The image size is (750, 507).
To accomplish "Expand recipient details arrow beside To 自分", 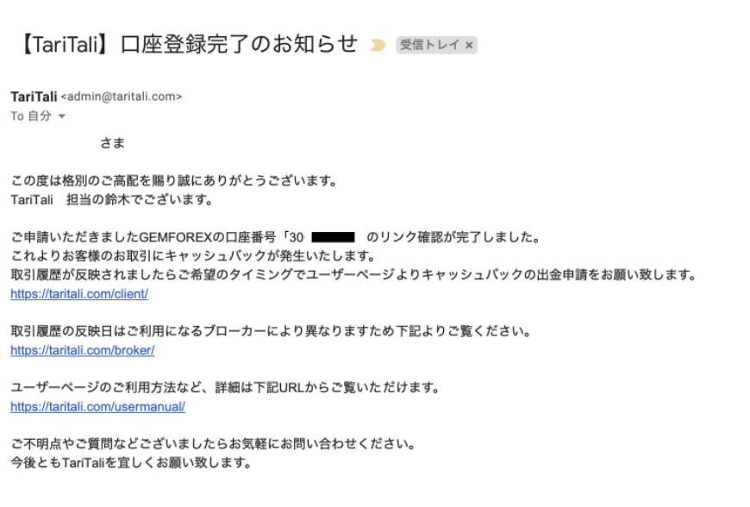I will pyautogui.click(x=62, y=116).
